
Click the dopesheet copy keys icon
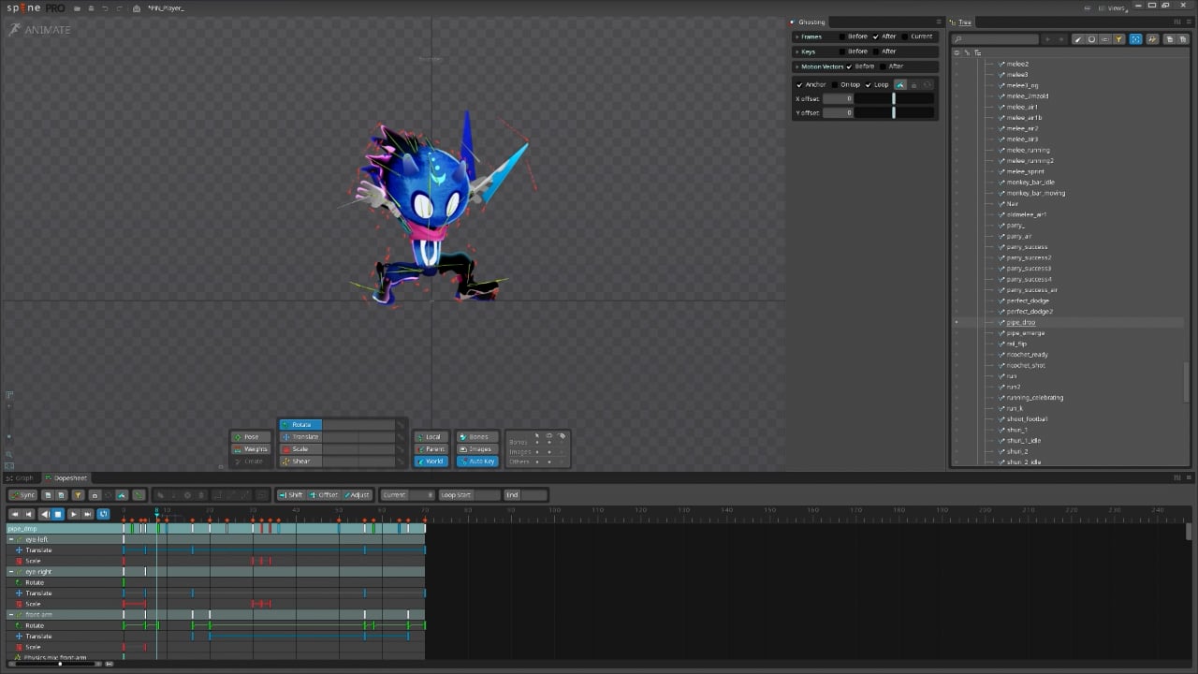click(x=48, y=495)
